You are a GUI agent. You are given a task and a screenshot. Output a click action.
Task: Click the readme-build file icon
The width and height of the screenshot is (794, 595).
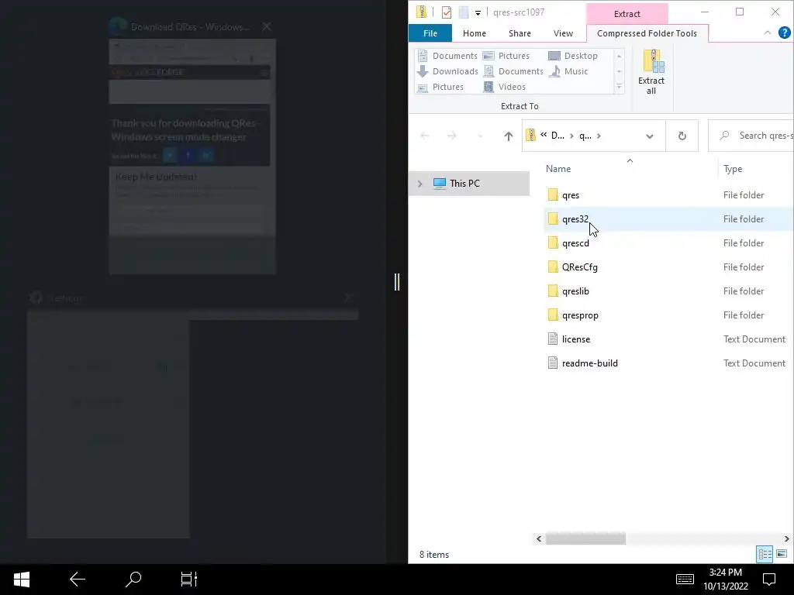(553, 363)
